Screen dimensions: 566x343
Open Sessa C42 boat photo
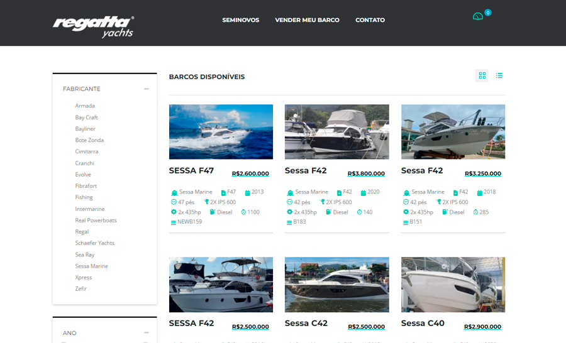(x=337, y=285)
